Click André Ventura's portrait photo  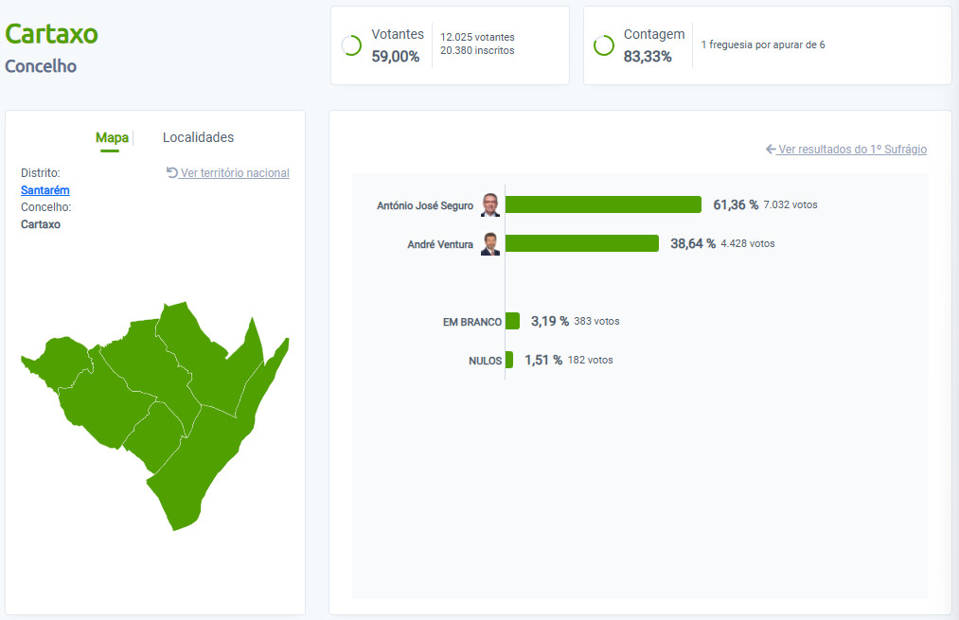coord(489,243)
